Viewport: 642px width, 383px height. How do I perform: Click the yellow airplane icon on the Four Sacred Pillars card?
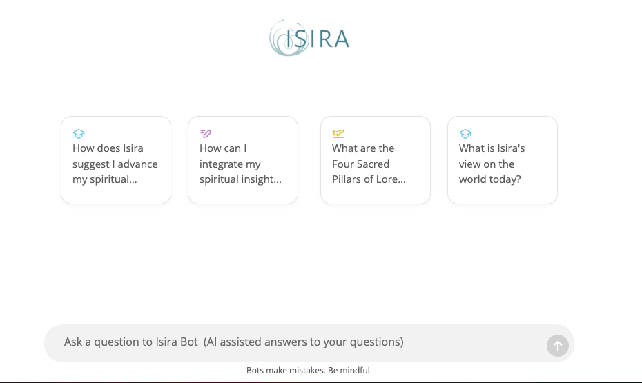click(338, 134)
